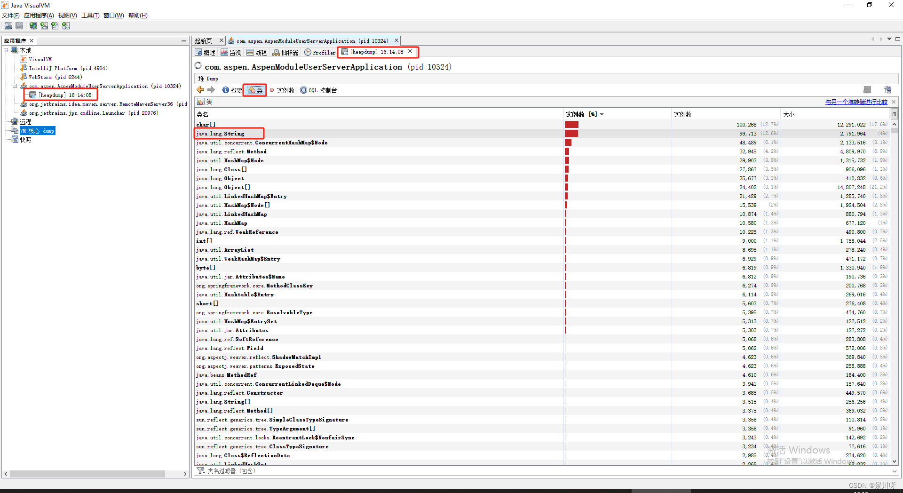Image resolution: width=903 pixels, height=493 pixels.
Task: Click the compare with another heap dump link
Action: tap(856, 102)
